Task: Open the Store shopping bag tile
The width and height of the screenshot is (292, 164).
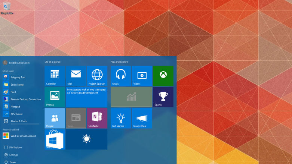Action: pyautogui.click(x=55, y=139)
